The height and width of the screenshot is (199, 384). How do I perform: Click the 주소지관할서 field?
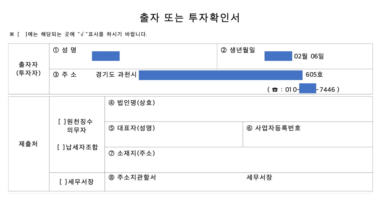click(x=239, y=182)
